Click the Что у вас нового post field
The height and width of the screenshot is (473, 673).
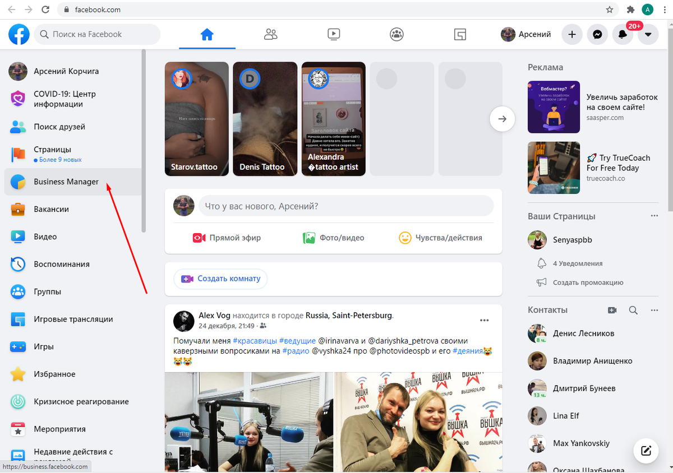pyautogui.click(x=346, y=206)
